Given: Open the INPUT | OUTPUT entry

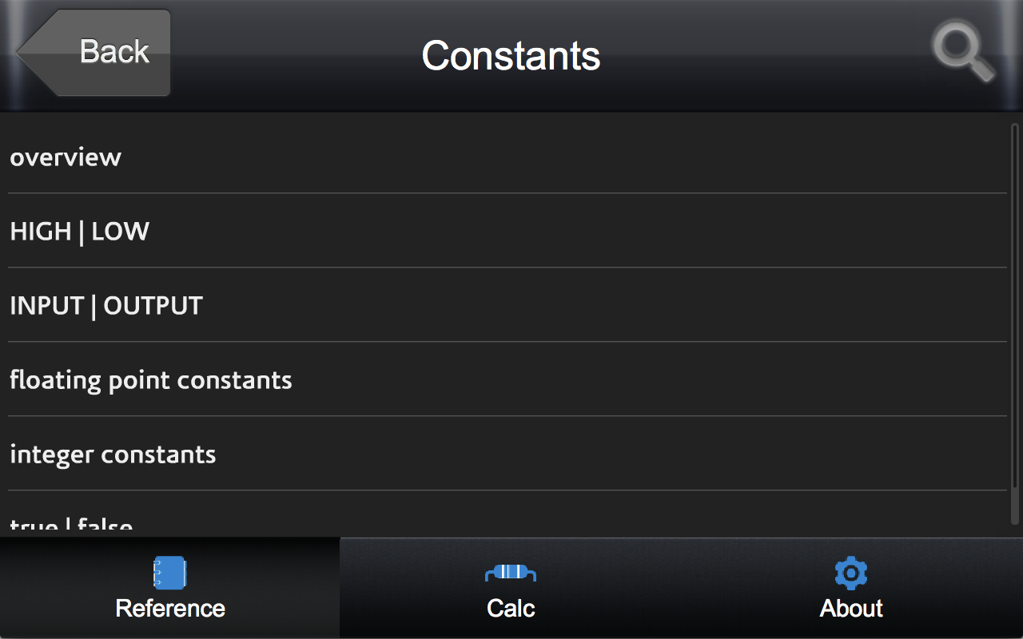Looking at the screenshot, I should pyautogui.click(x=106, y=306).
